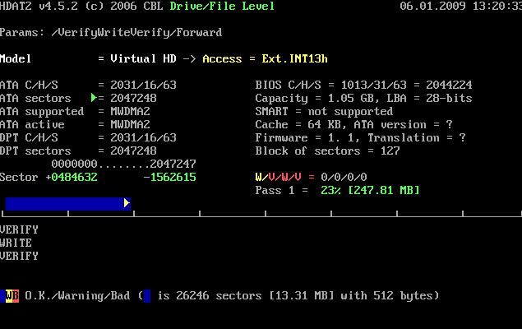Click the yellow W warning legend square
The width and height of the screenshot is (522, 329).
tap(9, 296)
